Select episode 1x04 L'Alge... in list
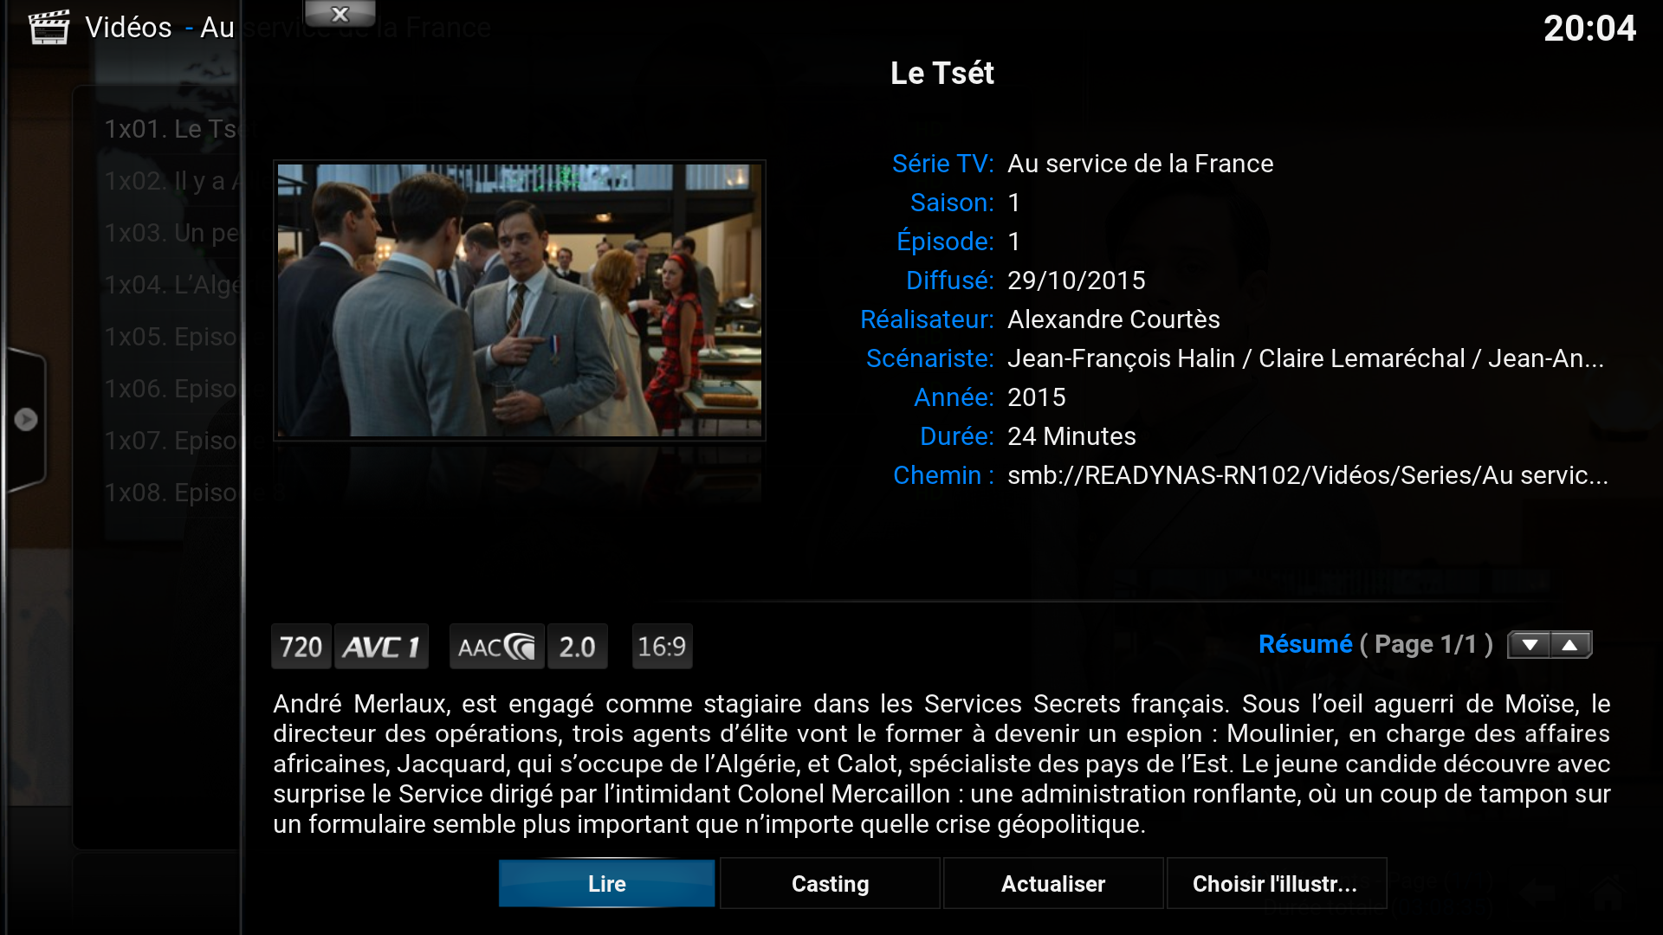The height and width of the screenshot is (935, 1663). [170, 285]
